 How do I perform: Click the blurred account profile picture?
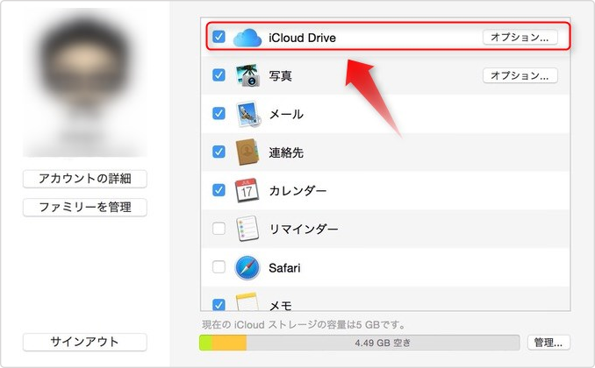click(85, 82)
